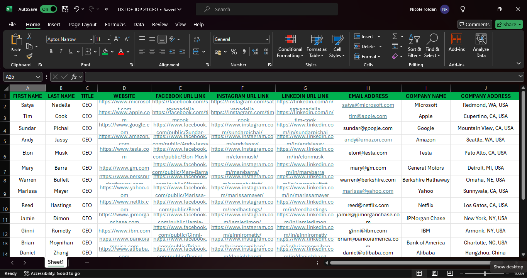The image size is (527, 278).
Task: Open the Format cells dropdown
Action: 367,57
